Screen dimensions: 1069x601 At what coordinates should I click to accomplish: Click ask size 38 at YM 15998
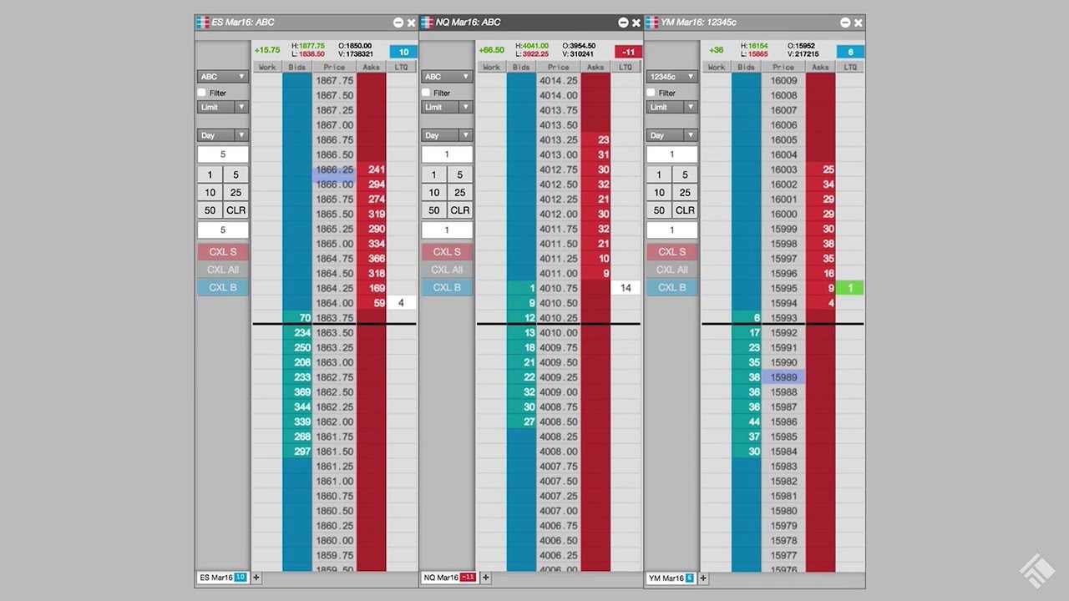coord(821,244)
